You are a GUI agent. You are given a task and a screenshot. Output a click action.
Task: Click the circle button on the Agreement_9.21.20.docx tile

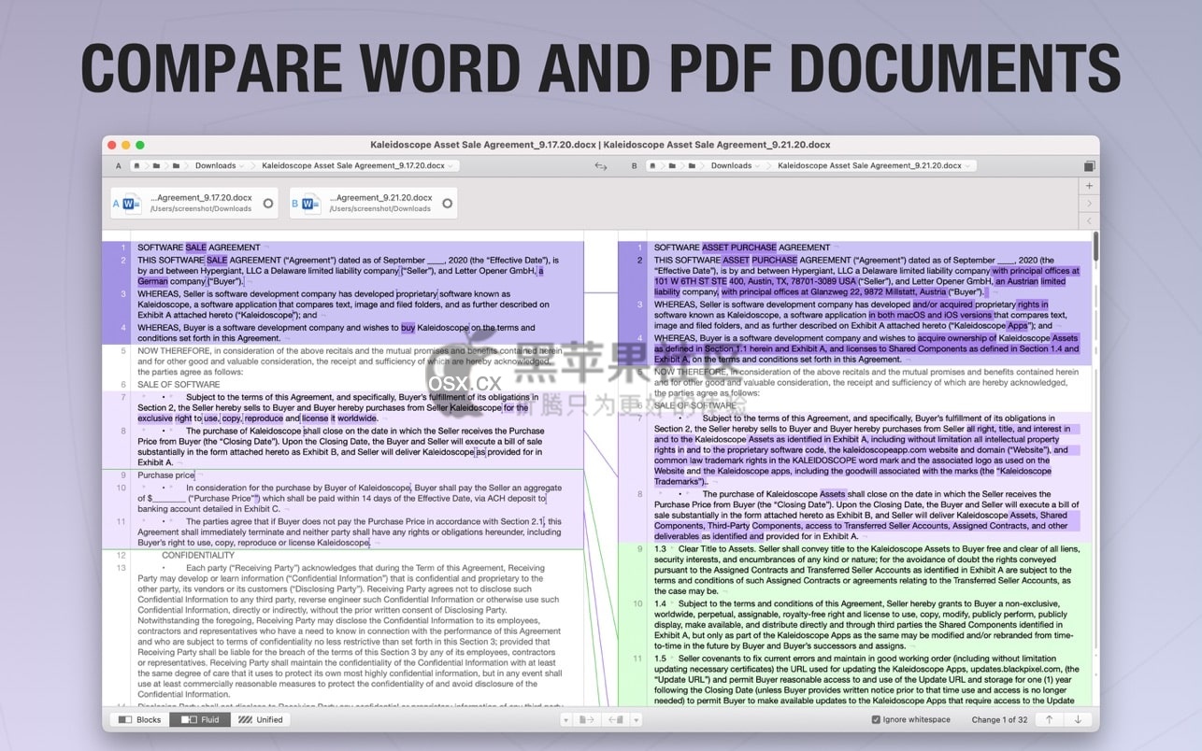click(447, 203)
